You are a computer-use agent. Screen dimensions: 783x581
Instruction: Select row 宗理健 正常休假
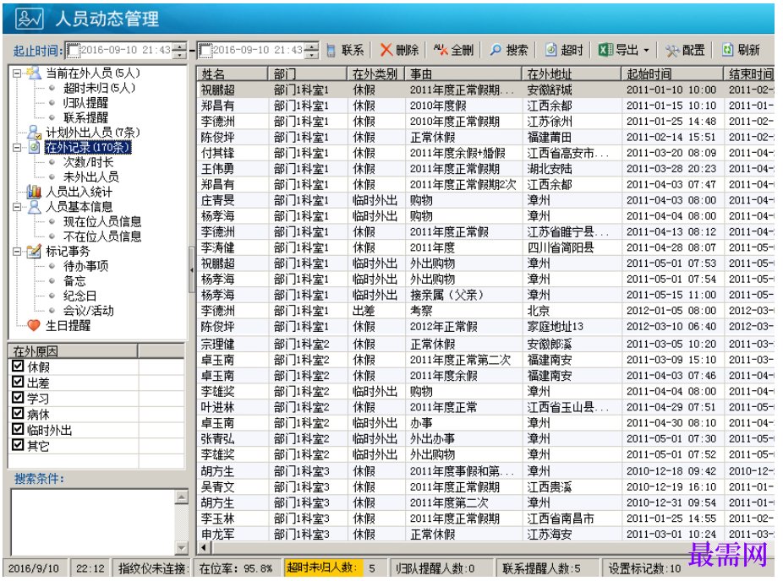(485, 344)
